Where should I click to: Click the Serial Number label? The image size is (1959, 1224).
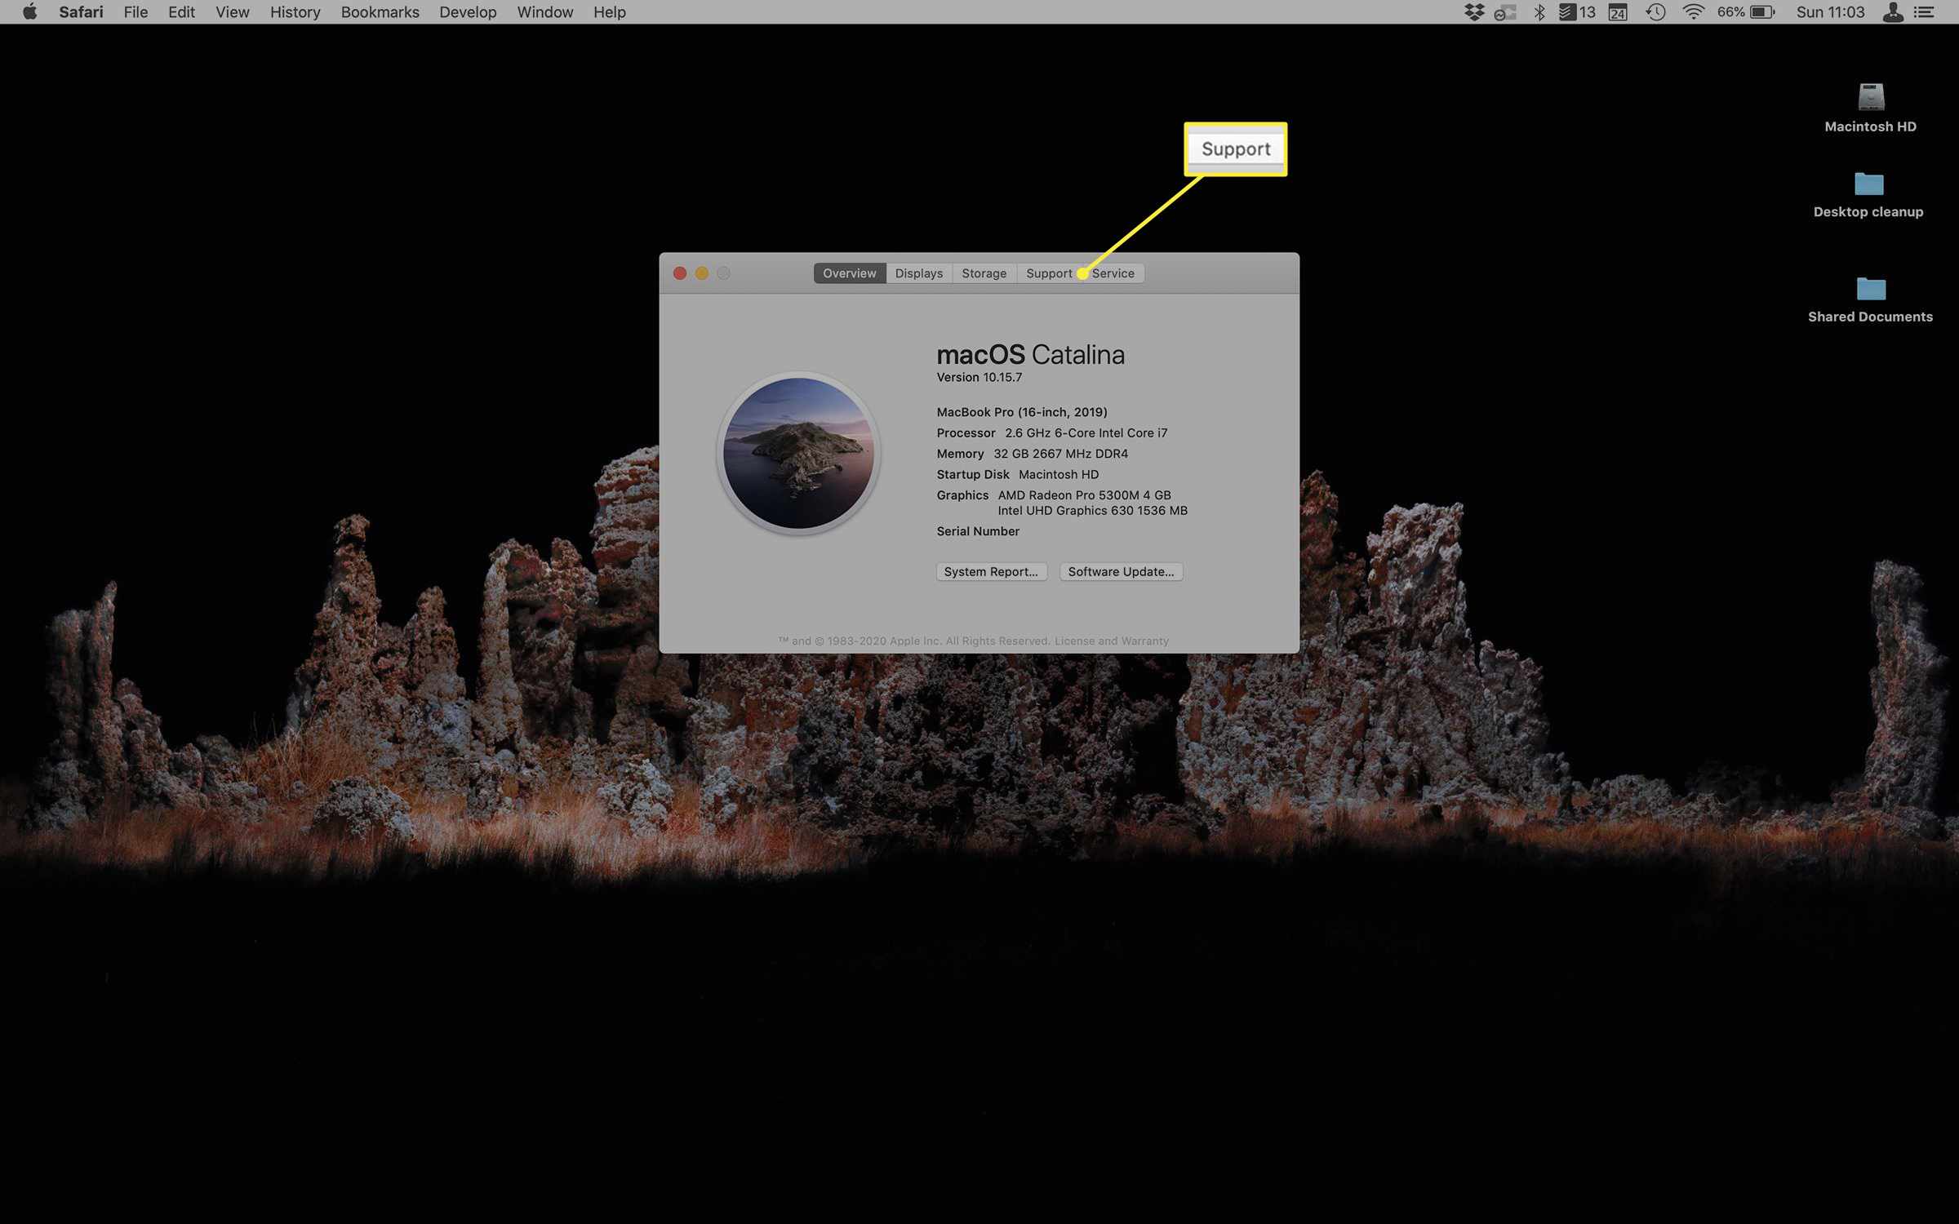(x=977, y=531)
